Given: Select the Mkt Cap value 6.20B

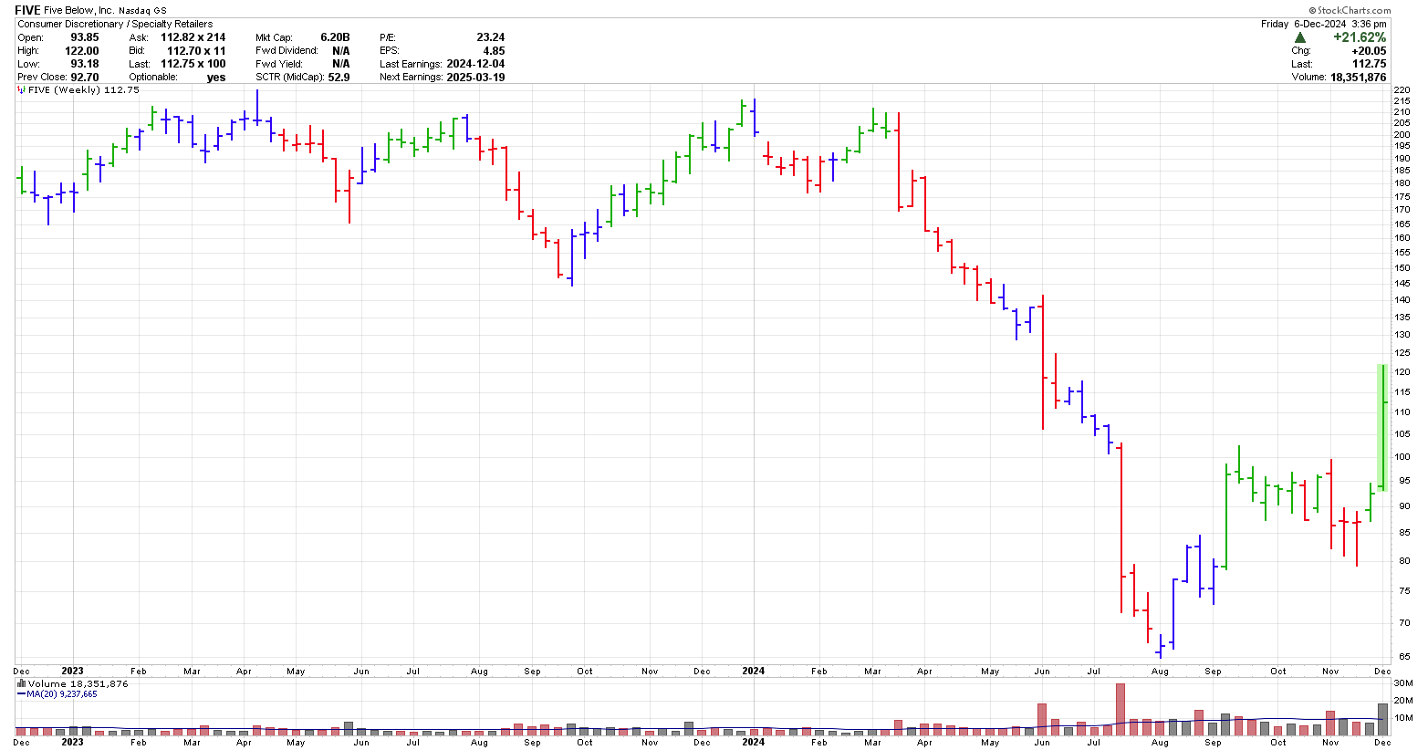Looking at the screenshot, I should pyautogui.click(x=335, y=37).
